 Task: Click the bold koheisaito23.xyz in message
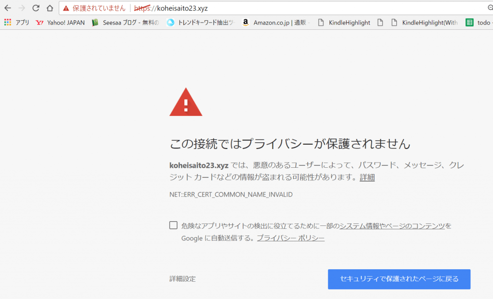(x=199, y=165)
